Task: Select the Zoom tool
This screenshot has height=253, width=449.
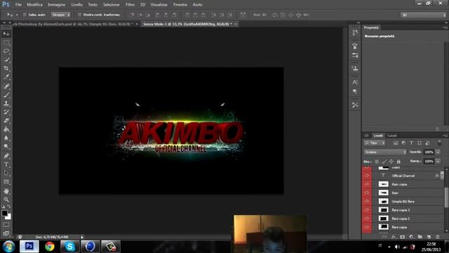Action: pyautogui.click(x=6, y=200)
